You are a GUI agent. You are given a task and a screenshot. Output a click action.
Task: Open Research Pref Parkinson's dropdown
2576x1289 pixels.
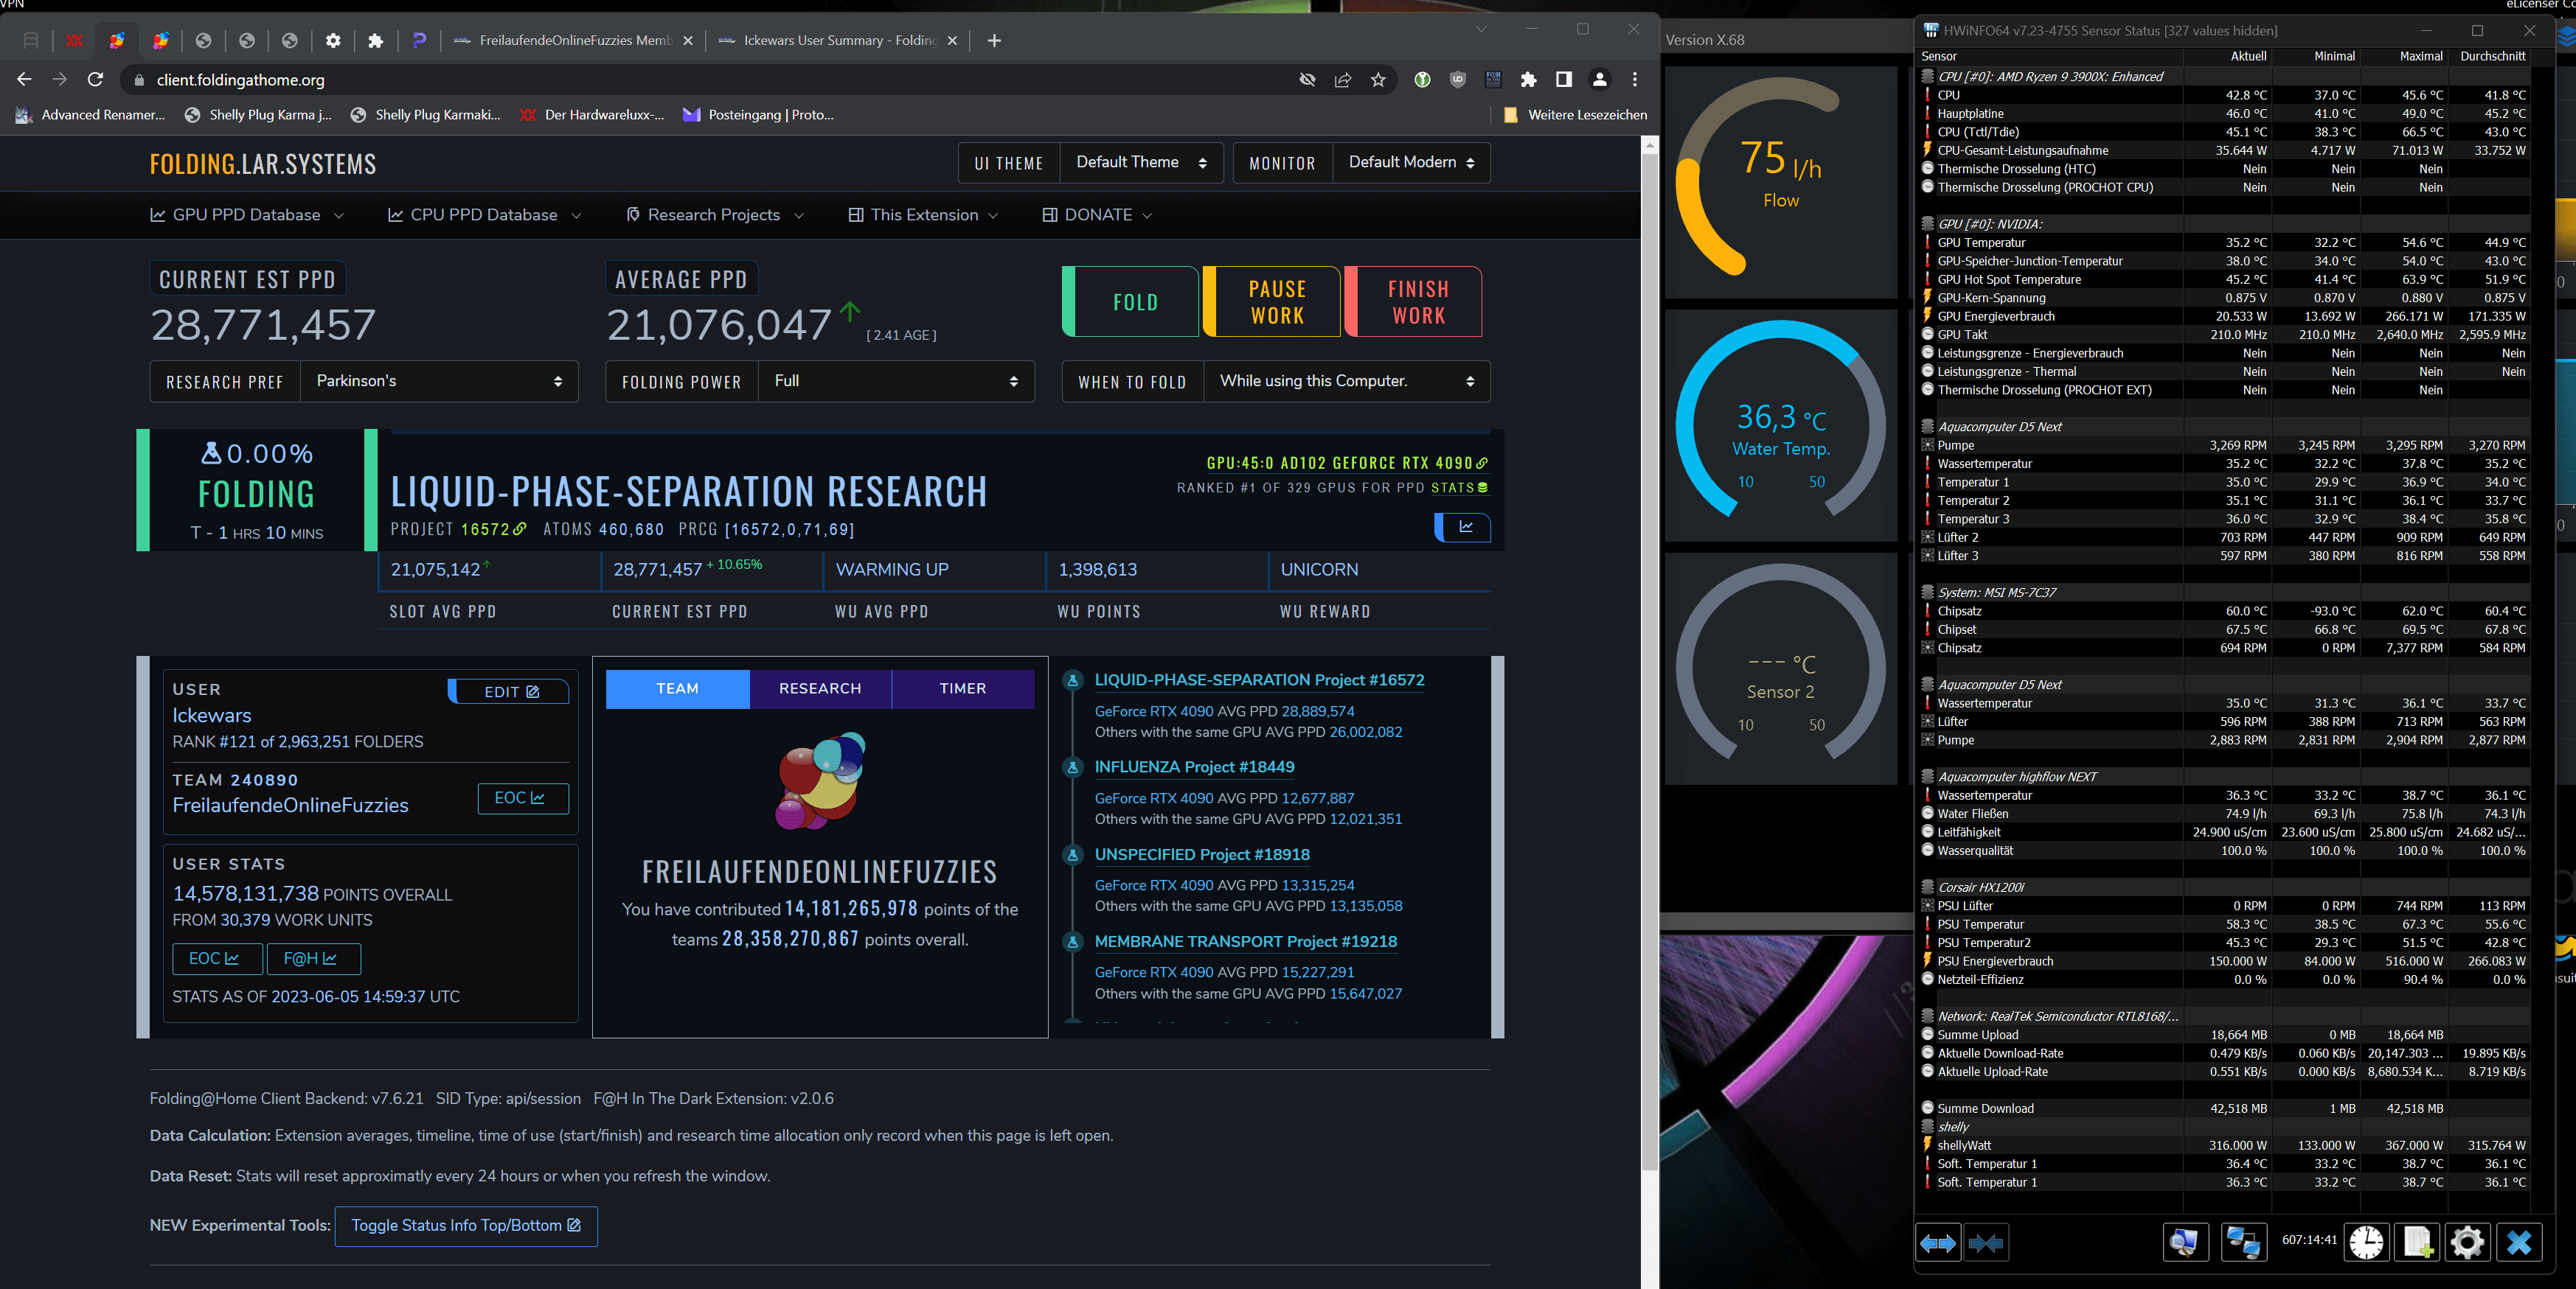(x=439, y=382)
